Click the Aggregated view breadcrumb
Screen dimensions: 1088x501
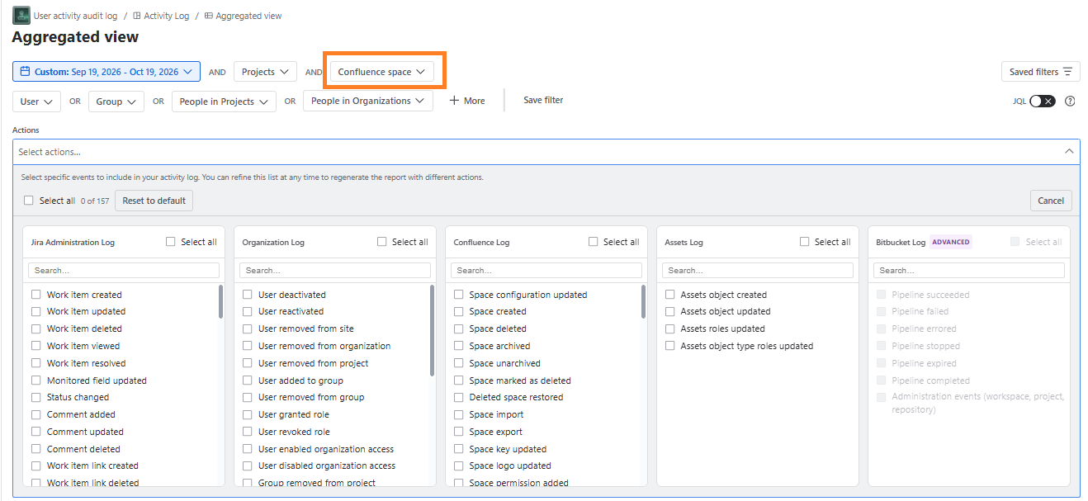[x=243, y=16]
